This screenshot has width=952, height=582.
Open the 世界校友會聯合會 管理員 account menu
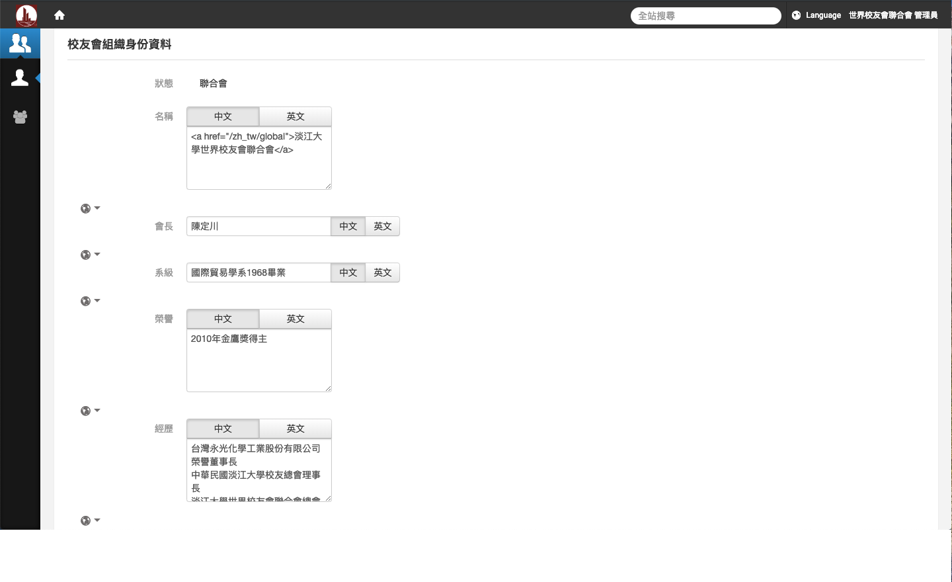click(893, 15)
